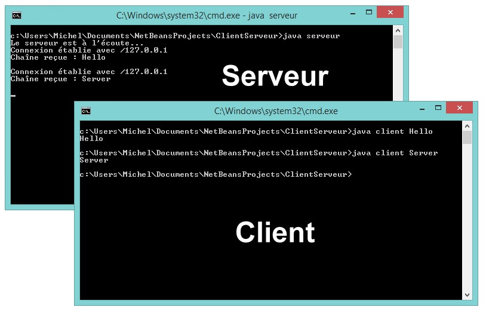Click scroll-down arrow in the client console
The height and width of the screenshot is (313, 486).
coord(467,295)
